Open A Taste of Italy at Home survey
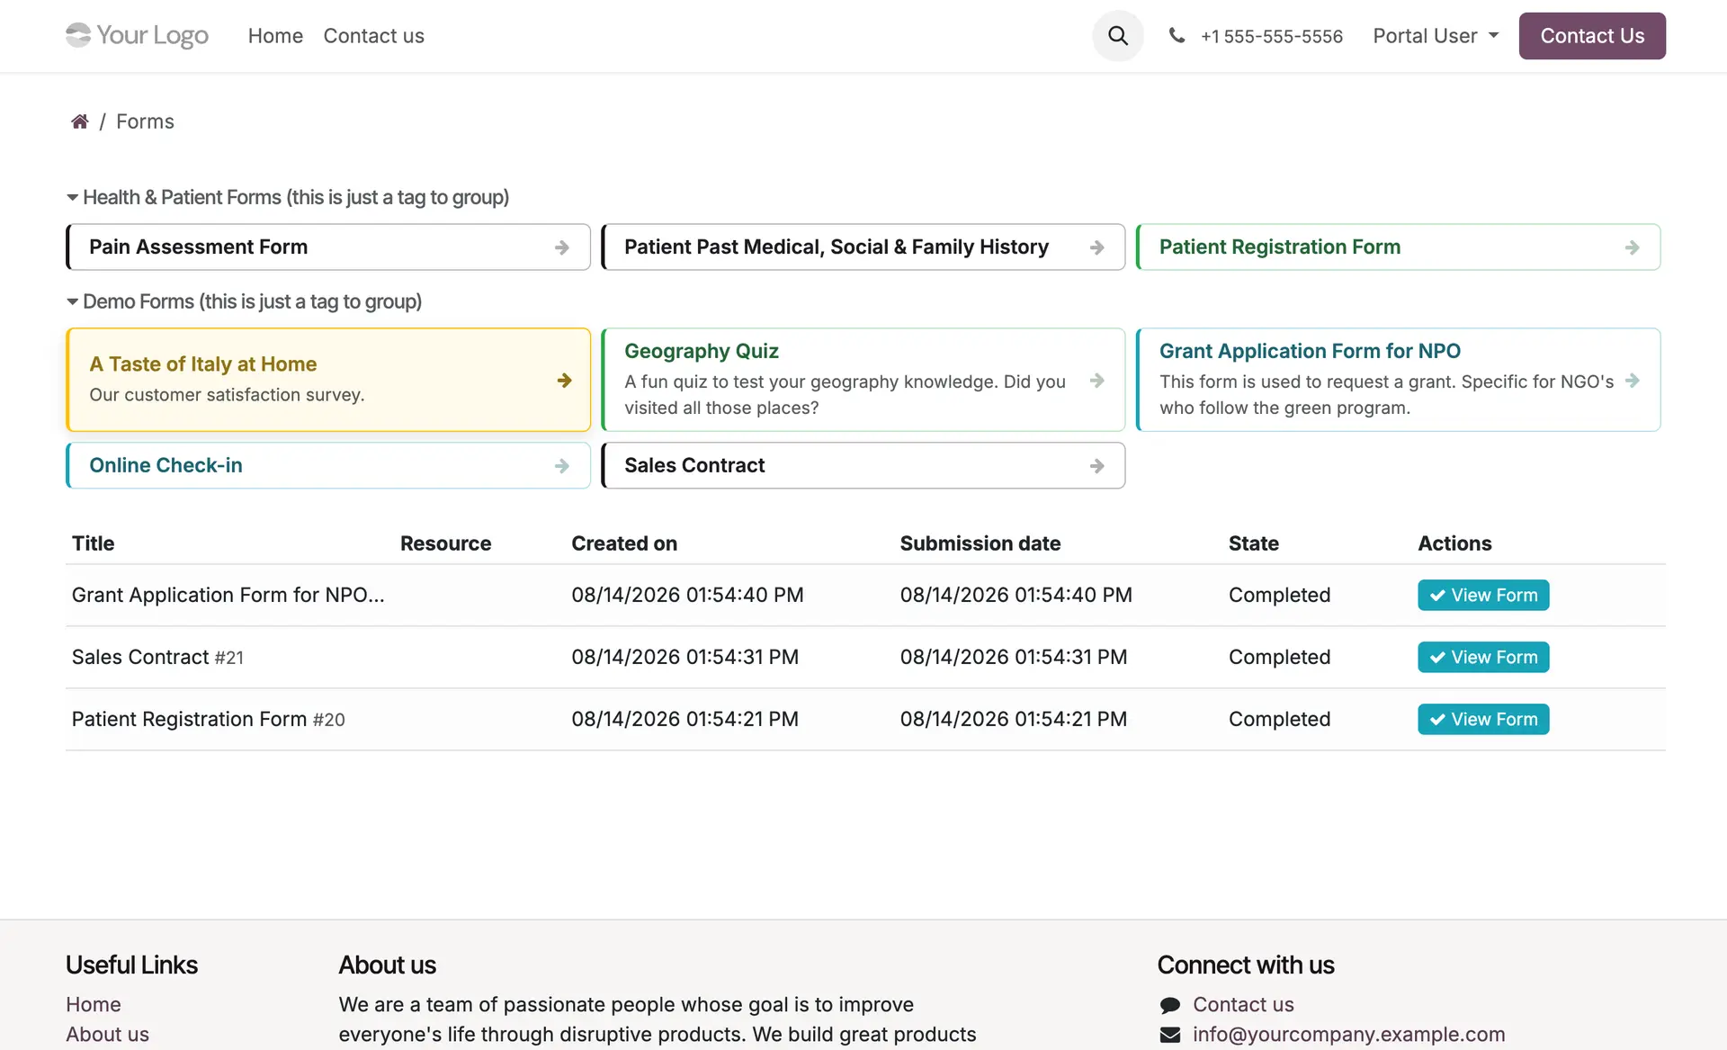This screenshot has width=1727, height=1050. [328, 380]
